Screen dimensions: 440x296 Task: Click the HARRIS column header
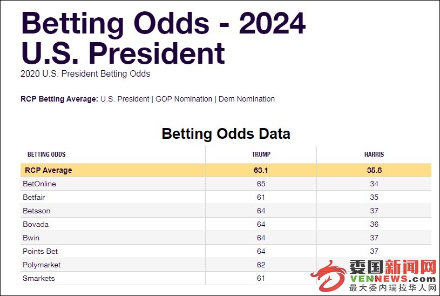(x=374, y=154)
